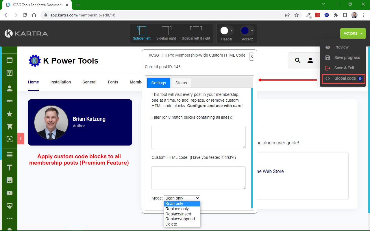Select the shopping cart icon in left toolbar

click(x=10, y=127)
